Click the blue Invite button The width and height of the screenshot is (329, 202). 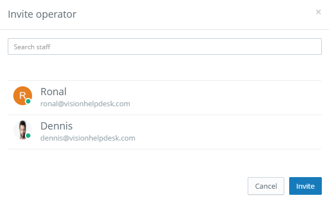click(305, 186)
